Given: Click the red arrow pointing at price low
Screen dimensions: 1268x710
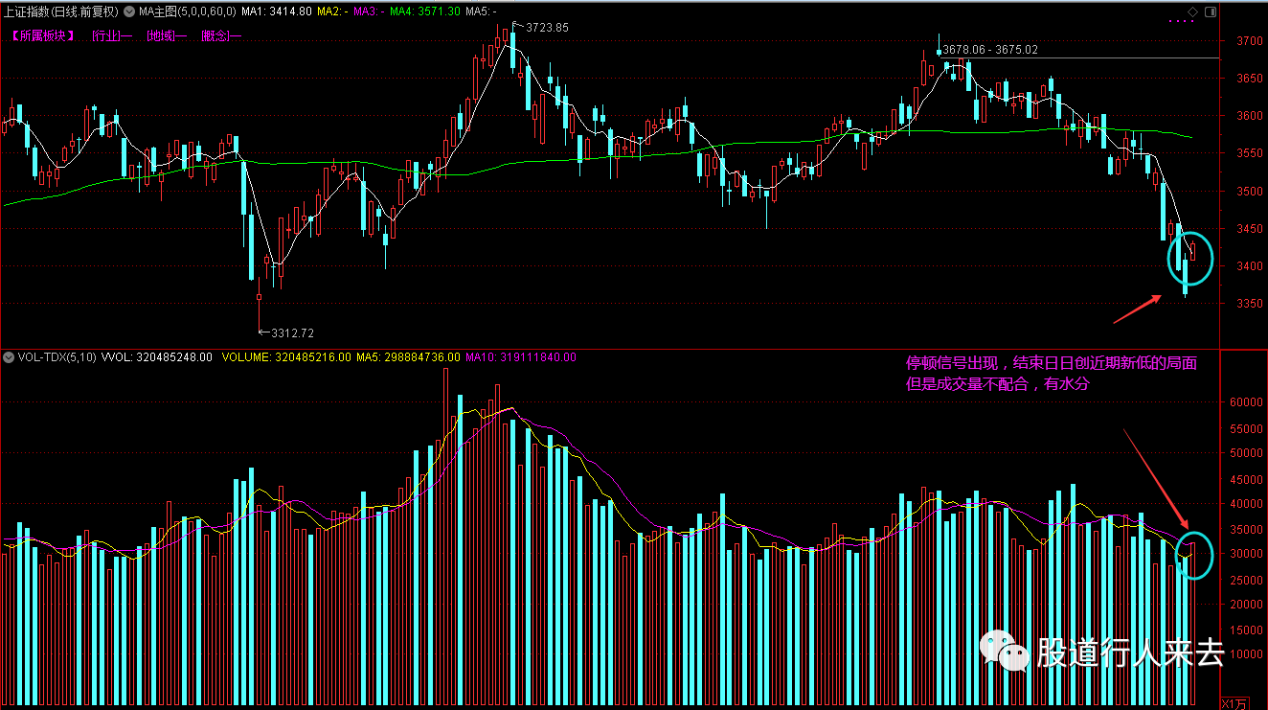Looking at the screenshot, I should point(1138,309).
